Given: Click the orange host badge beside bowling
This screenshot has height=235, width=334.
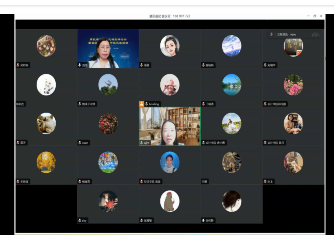Looking at the screenshot, I should 141,104.
